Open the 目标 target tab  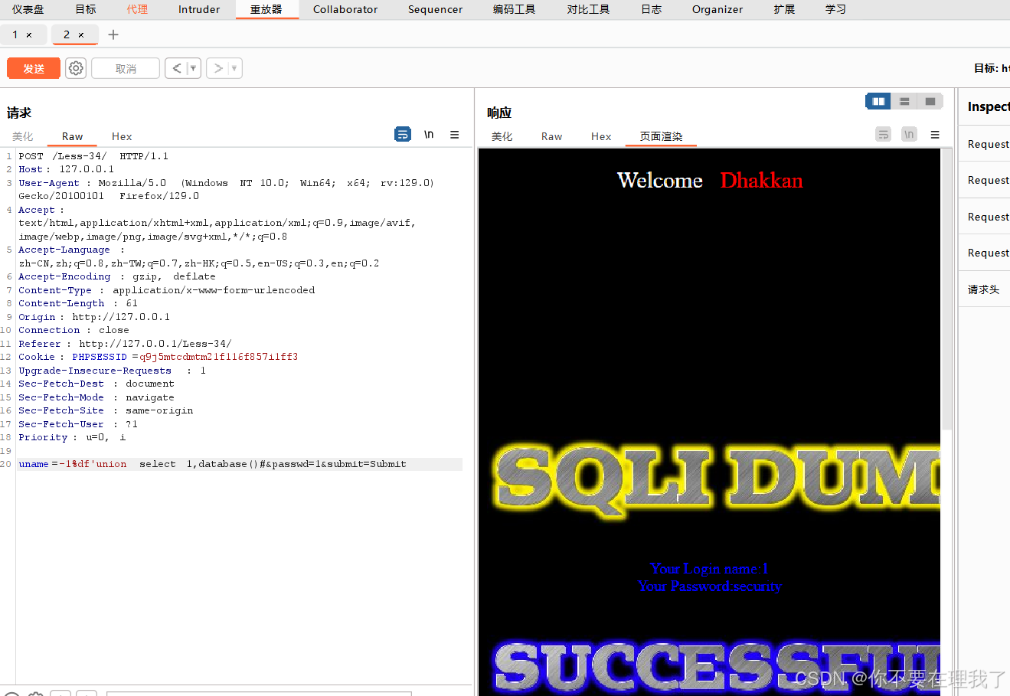click(86, 9)
